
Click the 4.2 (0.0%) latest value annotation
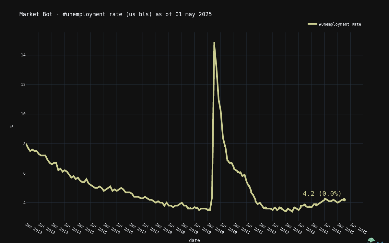pyautogui.click(x=322, y=193)
